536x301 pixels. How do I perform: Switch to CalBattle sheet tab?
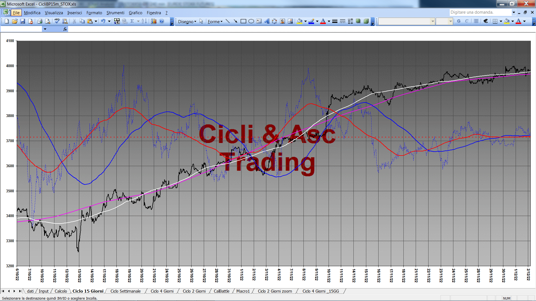tap(221, 291)
